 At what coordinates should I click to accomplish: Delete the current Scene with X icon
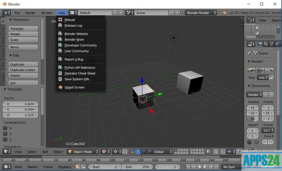click(177, 13)
